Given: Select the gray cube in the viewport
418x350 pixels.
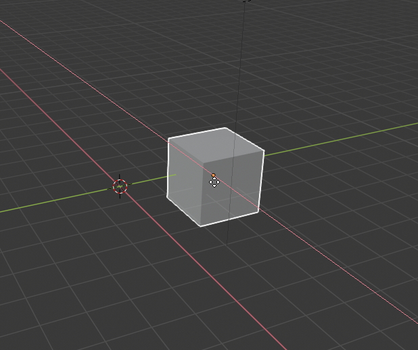Looking at the screenshot, I should pos(215,177).
